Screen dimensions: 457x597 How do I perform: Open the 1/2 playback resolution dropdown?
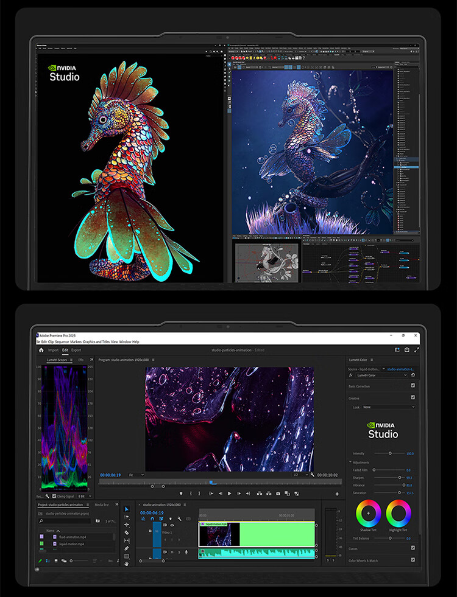(300, 475)
